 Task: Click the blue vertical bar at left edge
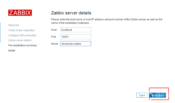0,33
